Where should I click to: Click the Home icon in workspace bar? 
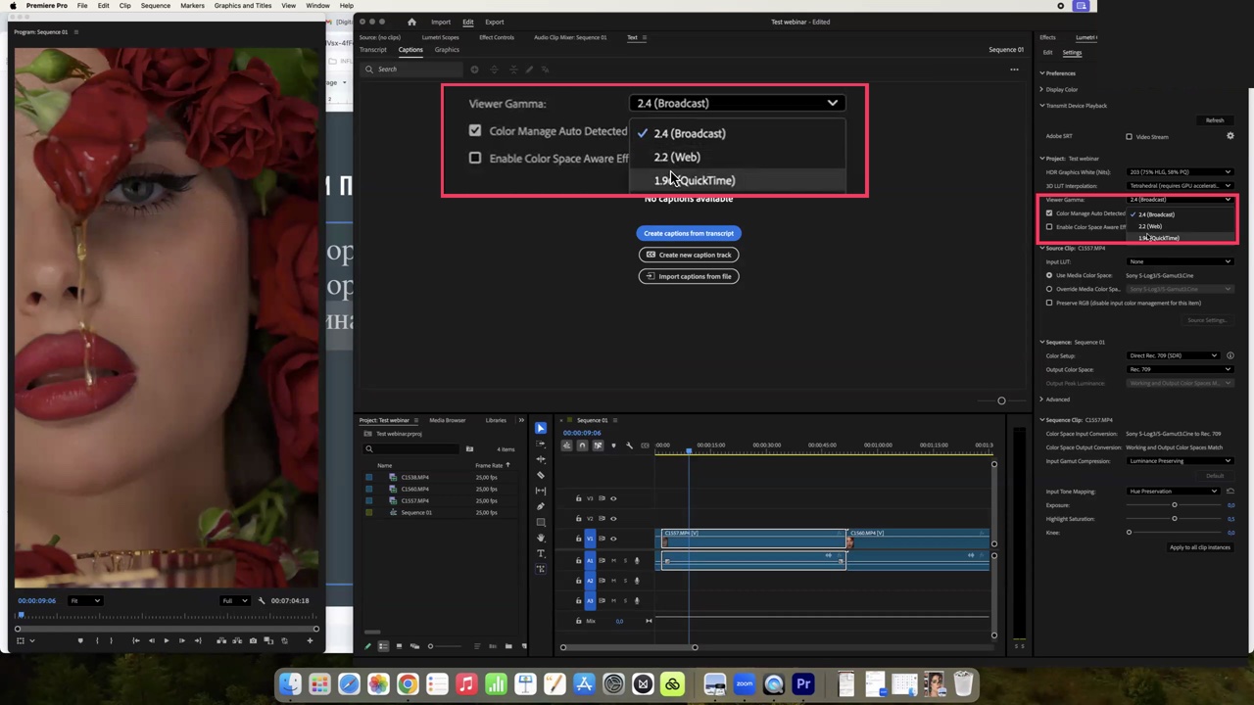click(x=411, y=22)
